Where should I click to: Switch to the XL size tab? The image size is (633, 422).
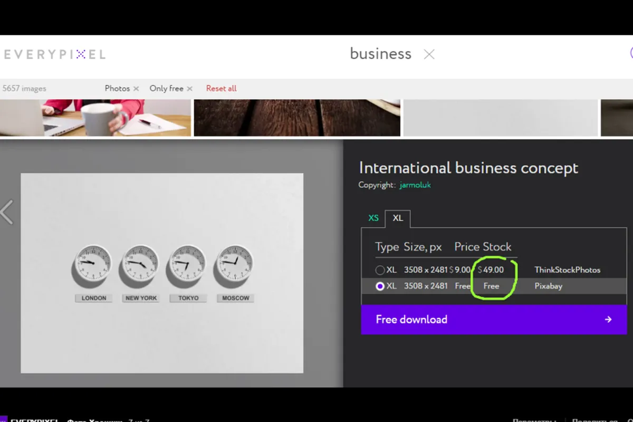398,218
